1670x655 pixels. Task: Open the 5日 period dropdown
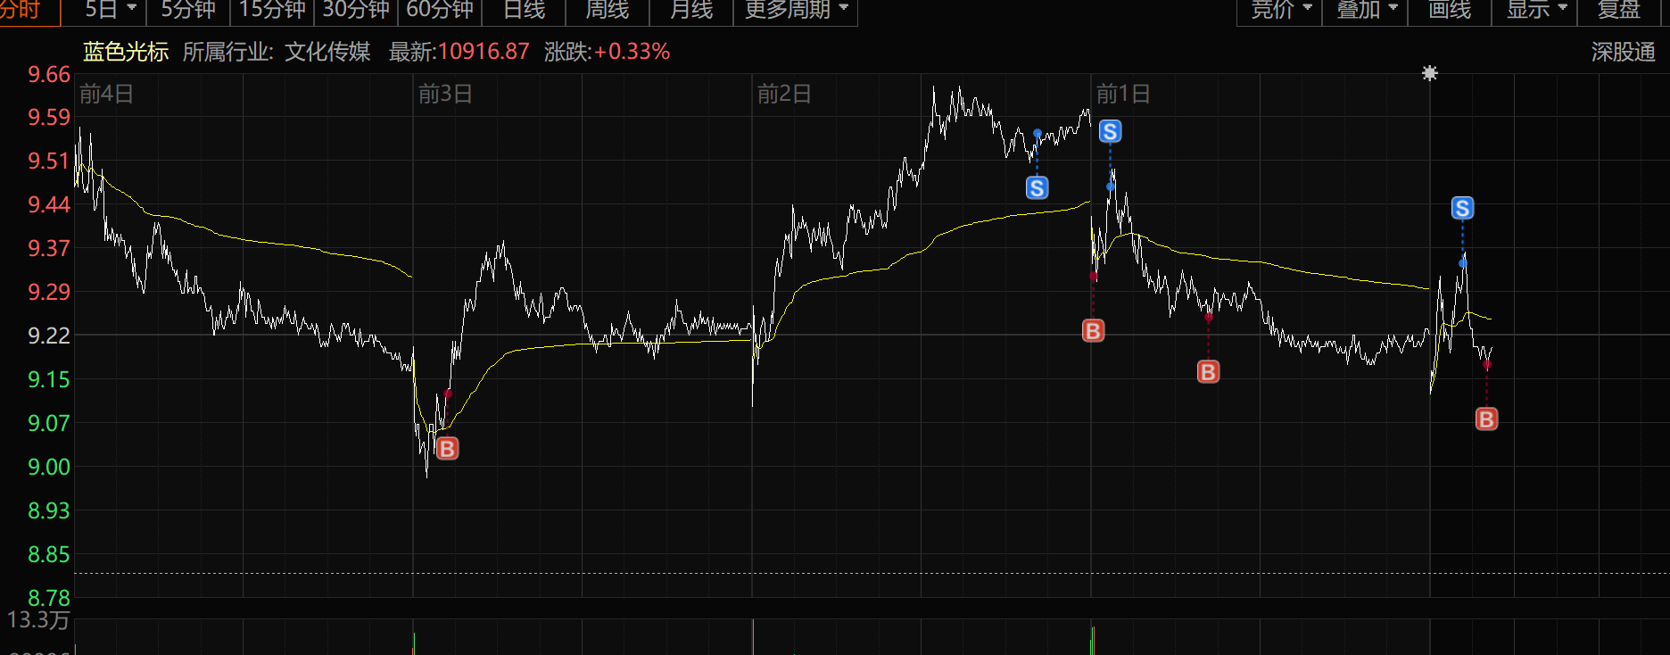coord(111,10)
